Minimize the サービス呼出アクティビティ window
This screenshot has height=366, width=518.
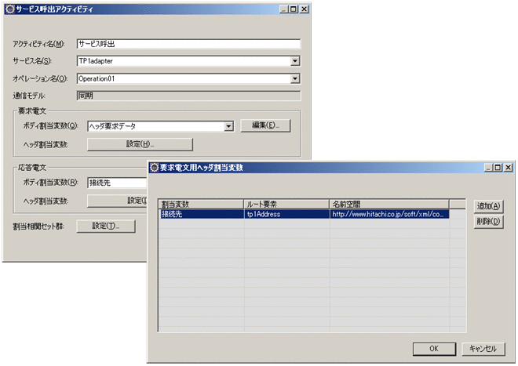point(283,9)
